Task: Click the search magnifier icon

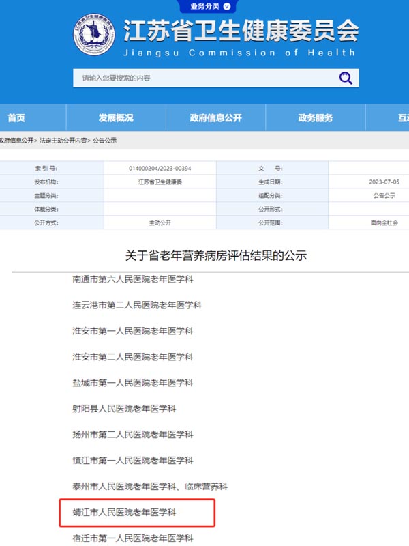Action: [346, 78]
